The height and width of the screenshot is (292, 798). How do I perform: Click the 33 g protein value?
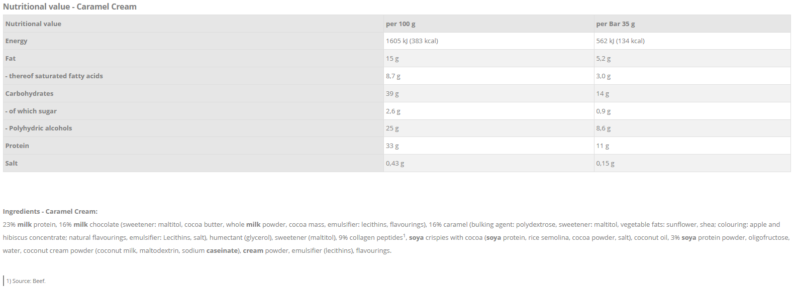(392, 146)
